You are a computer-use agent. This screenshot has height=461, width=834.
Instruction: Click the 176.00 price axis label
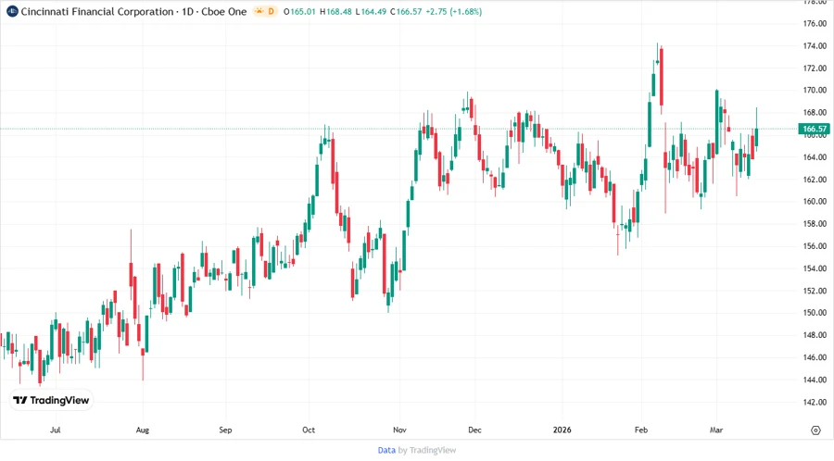coord(815,23)
